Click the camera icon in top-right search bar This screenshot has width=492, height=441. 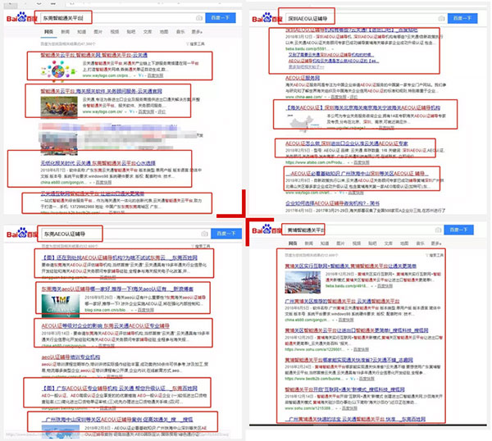click(x=440, y=17)
